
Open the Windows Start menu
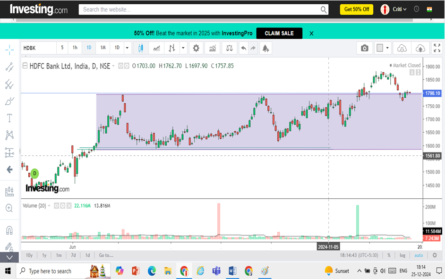pos(8,271)
